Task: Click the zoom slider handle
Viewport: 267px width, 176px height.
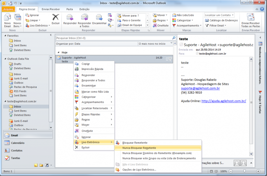Action: point(245,171)
